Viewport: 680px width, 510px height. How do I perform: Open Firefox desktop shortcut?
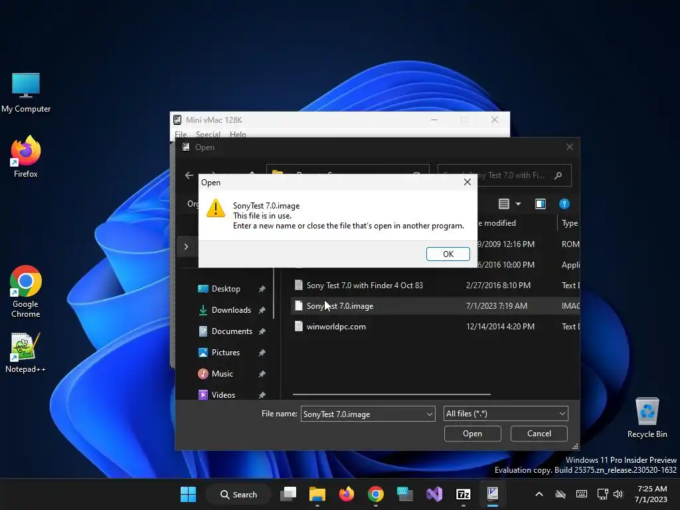26,157
